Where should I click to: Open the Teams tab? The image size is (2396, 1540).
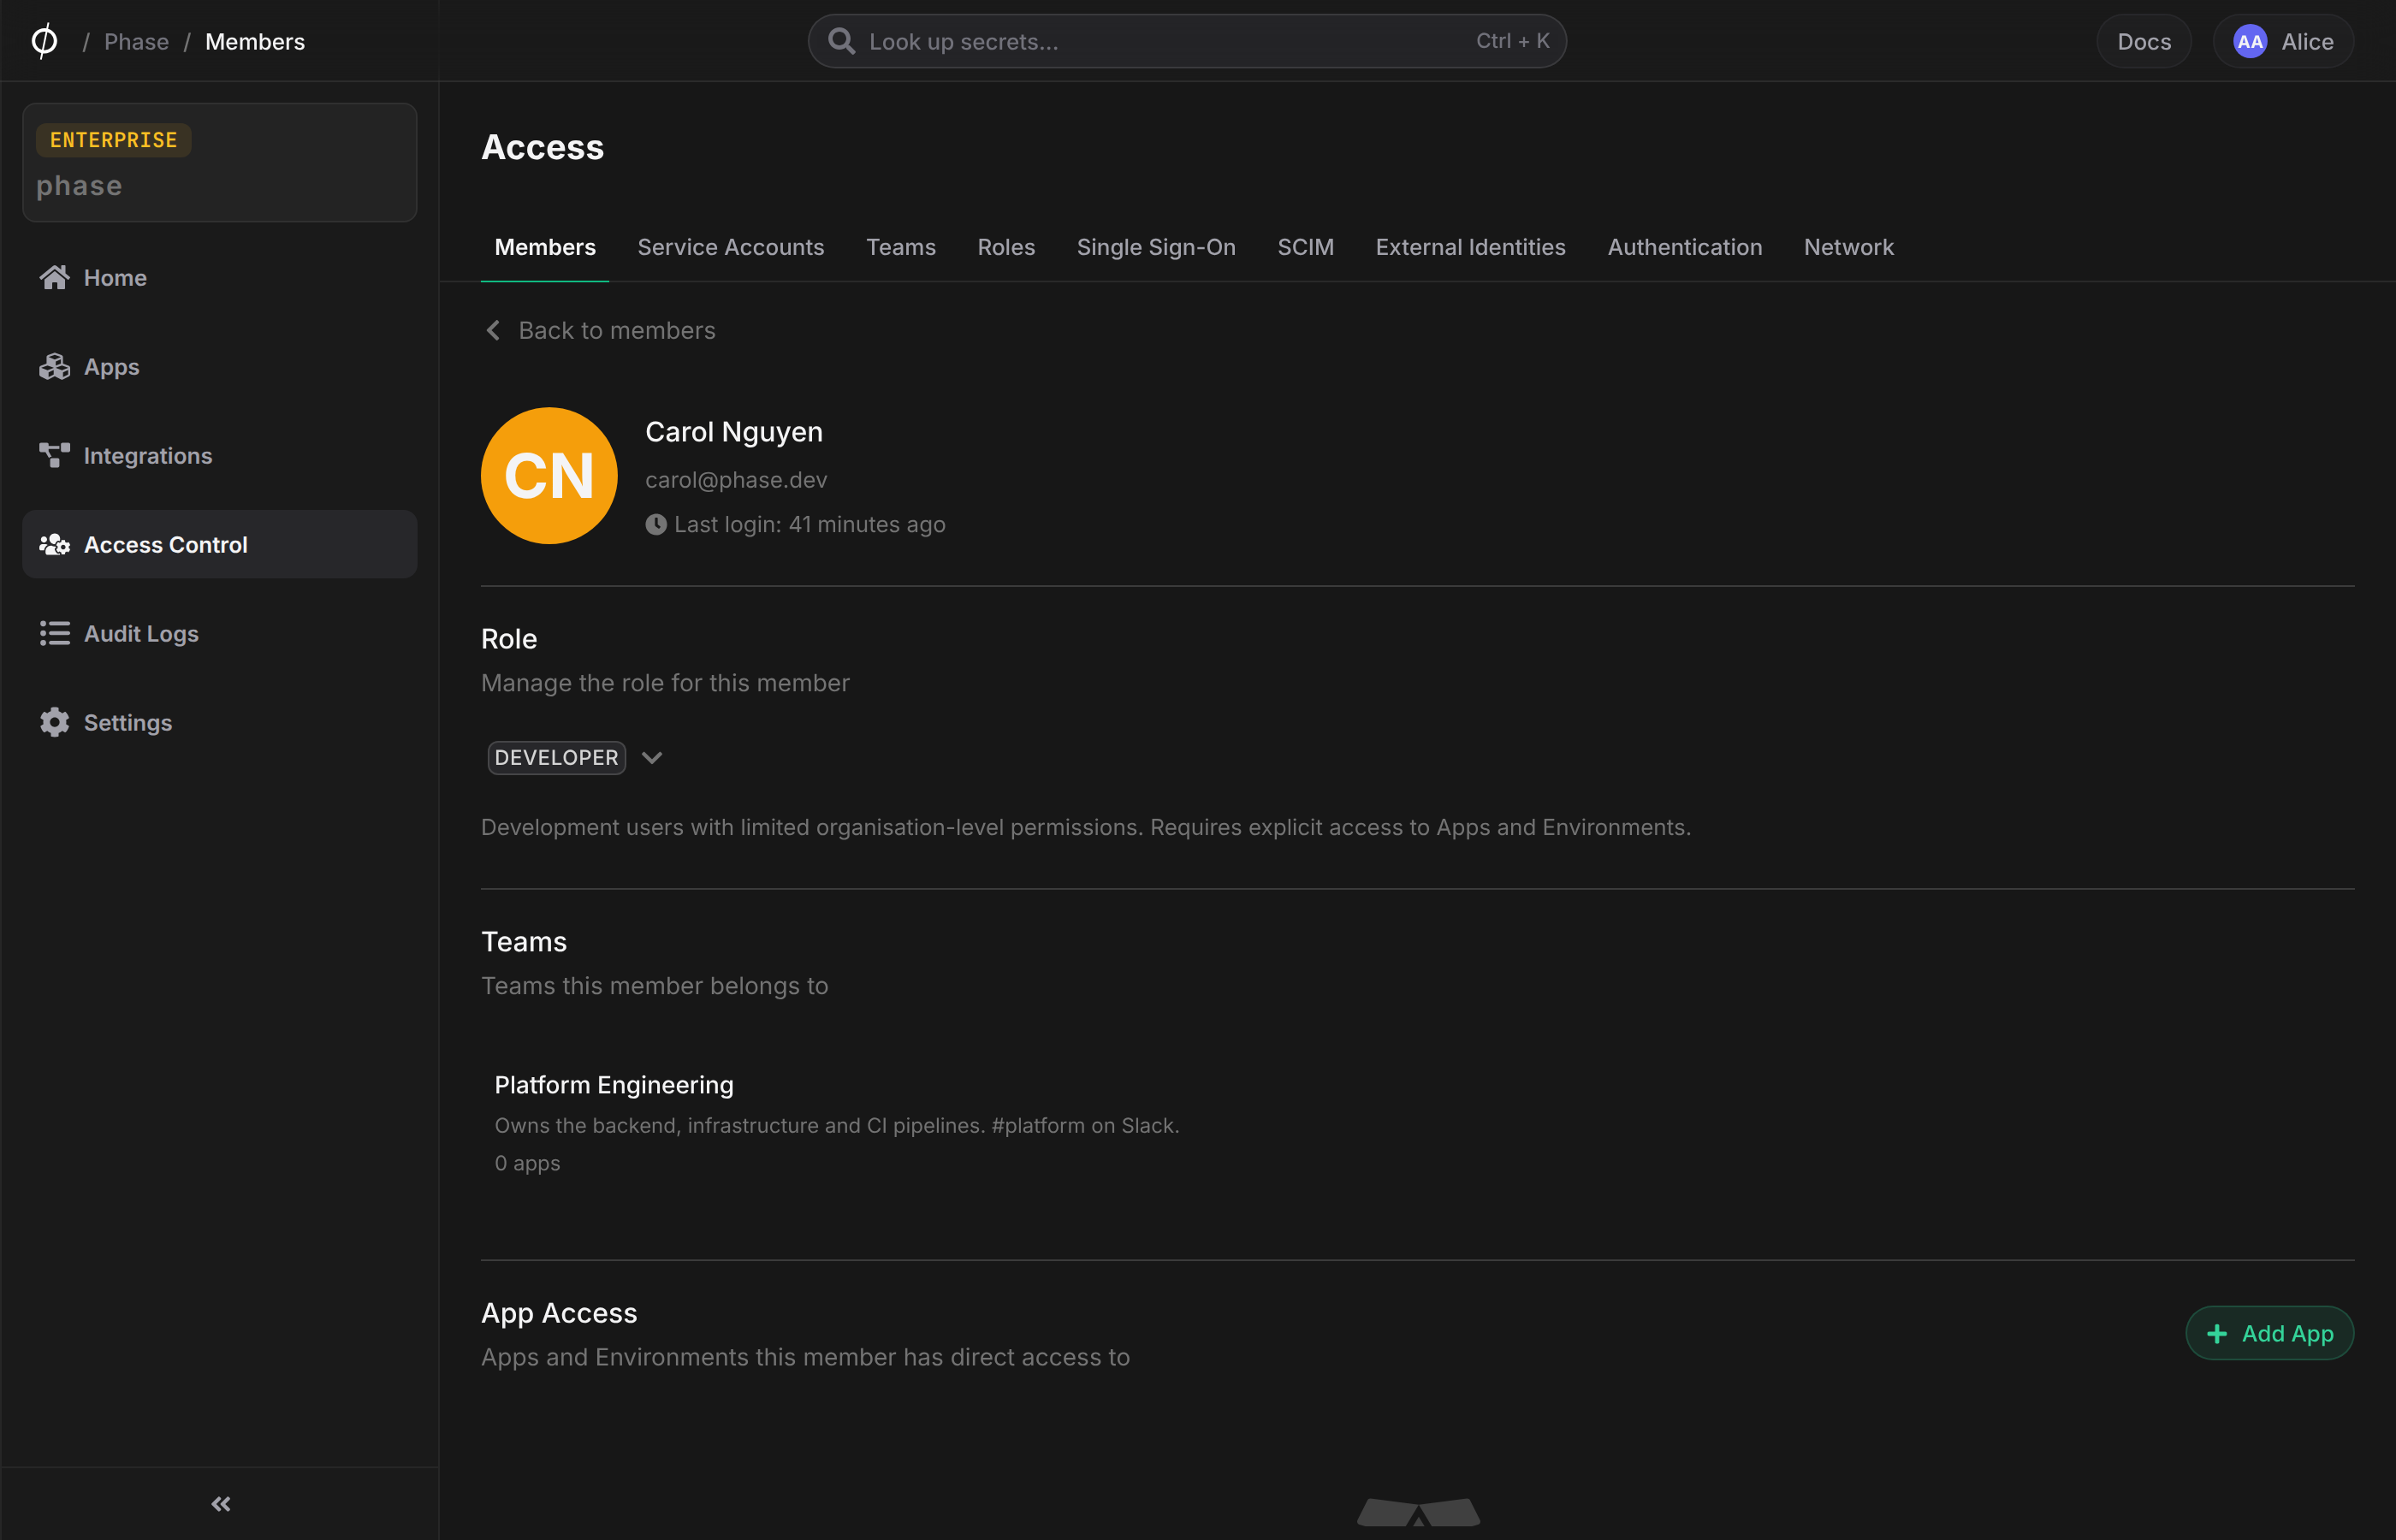900,247
